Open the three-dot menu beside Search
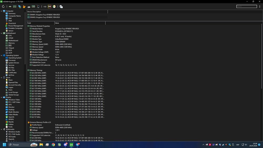The width and height of the screenshot is (263, 148). [x=260, y=7]
